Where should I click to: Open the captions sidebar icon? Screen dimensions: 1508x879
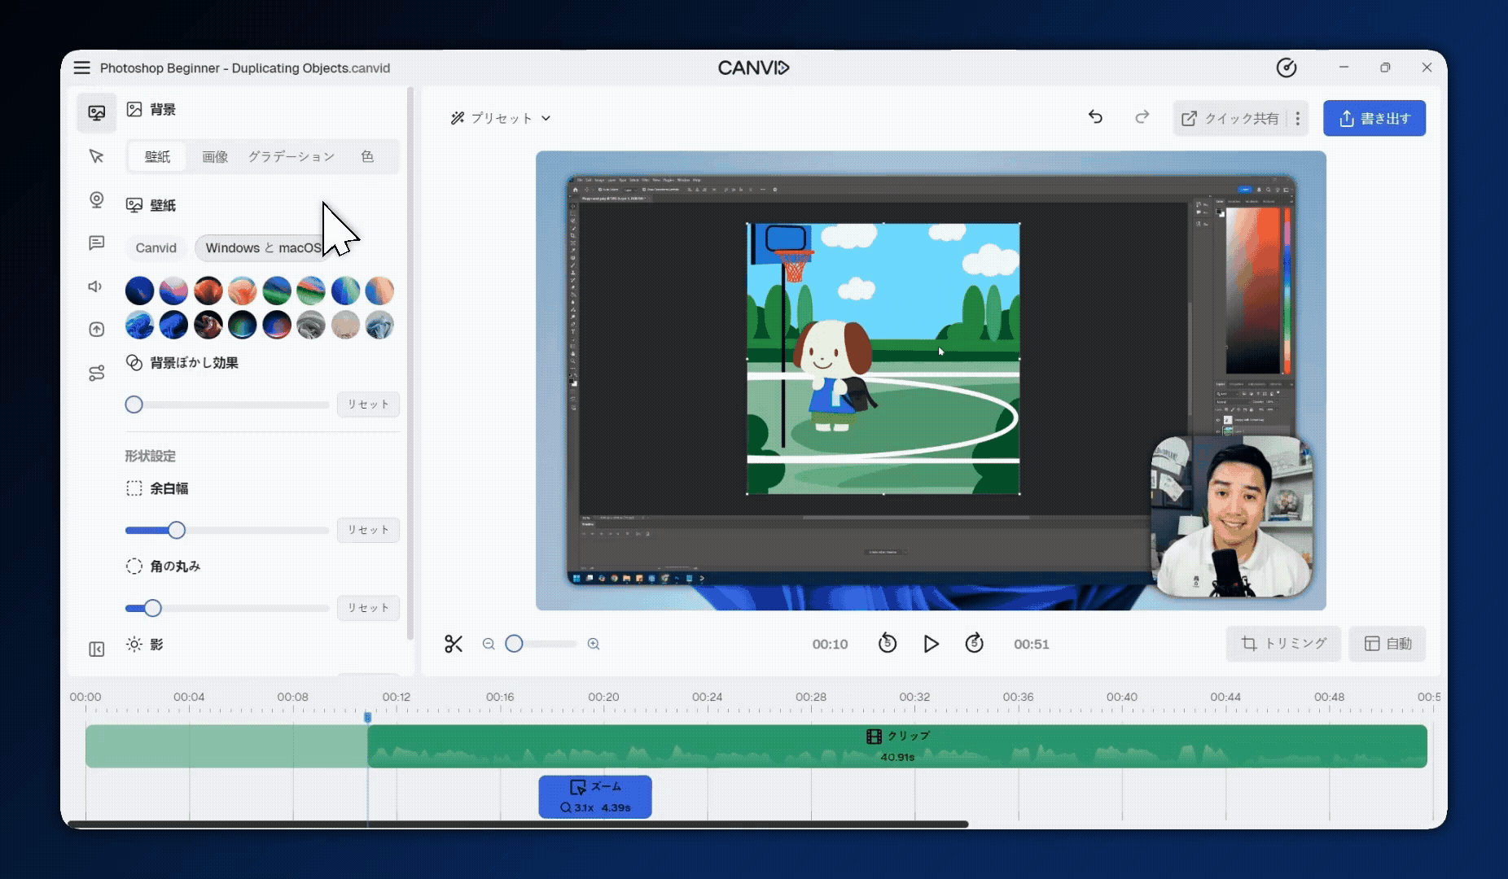pyautogui.click(x=96, y=243)
